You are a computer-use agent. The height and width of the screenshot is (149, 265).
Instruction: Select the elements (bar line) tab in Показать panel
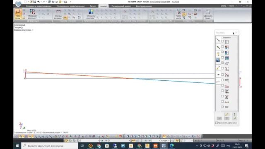[x=218, y=40]
